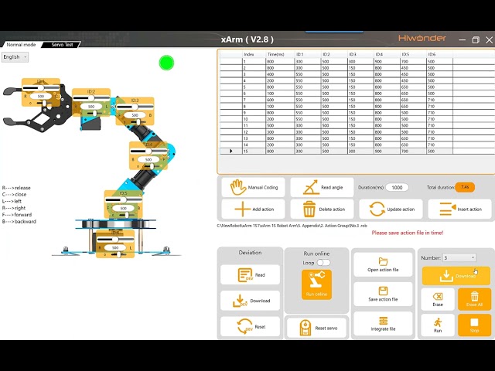Start Run online robot arm button

click(316, 284)
